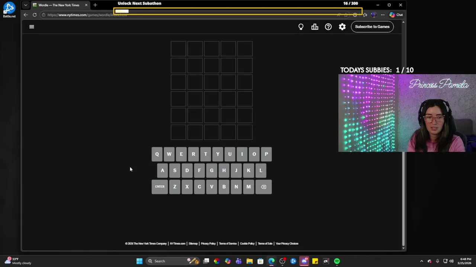Open the Wordle settings gear icon
The width and height of the screenshot is (476, 267).
[342, 27]
